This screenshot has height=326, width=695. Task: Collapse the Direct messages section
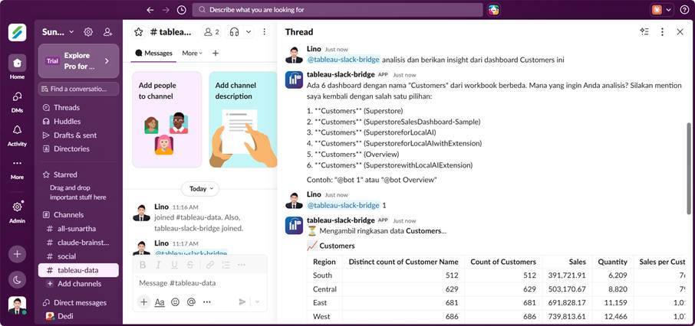80,303
